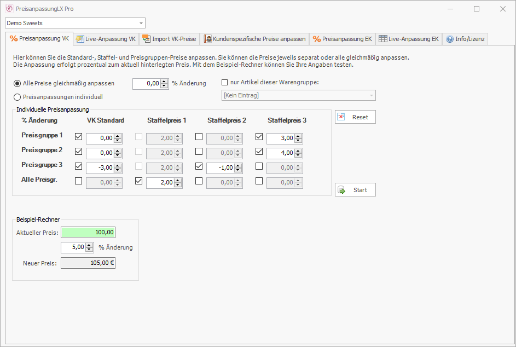Enable 'nur Artikel dieser Warengruppe' checkbox

(225, 83)
